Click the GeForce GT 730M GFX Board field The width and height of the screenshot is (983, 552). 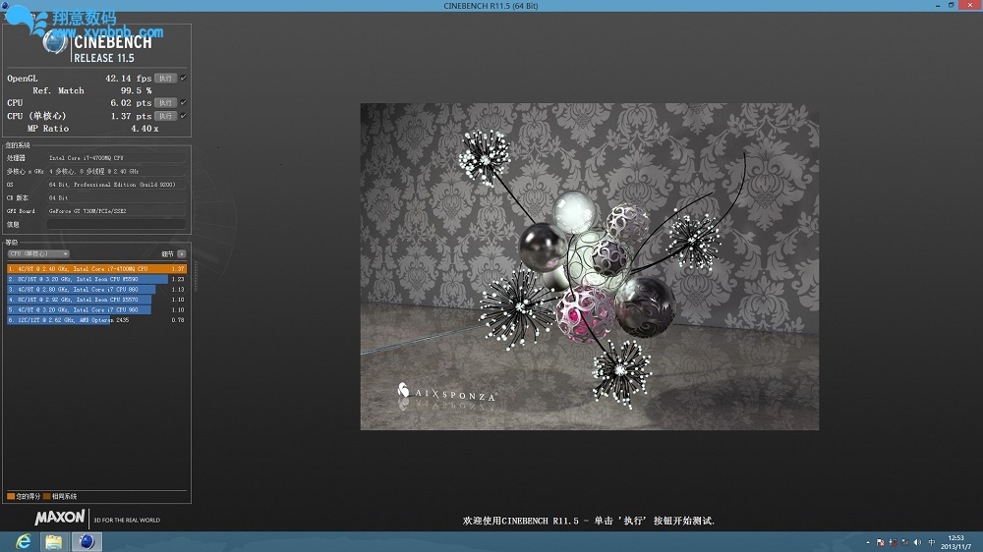point(117,211)
